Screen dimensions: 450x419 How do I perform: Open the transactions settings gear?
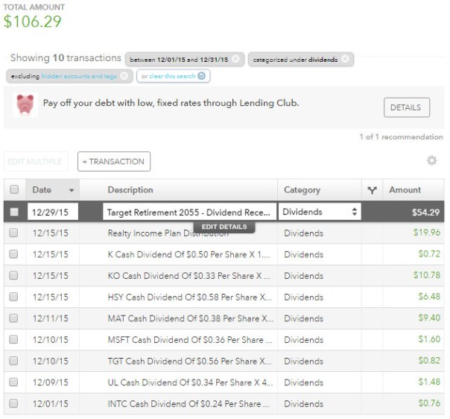pyautogui.click(x=431, y=160)
